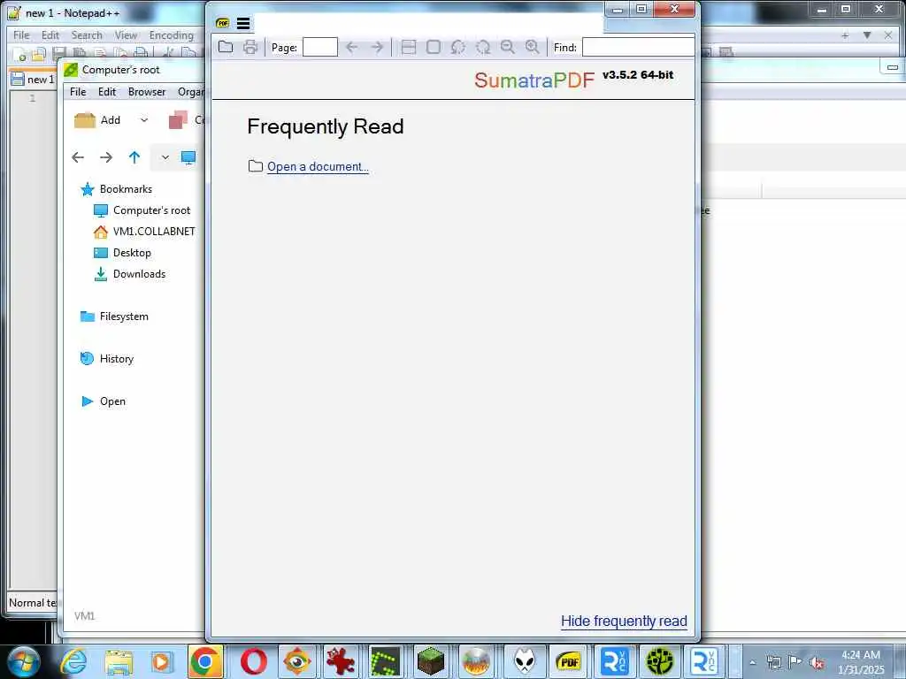Open Windows Explorer from the taskbar
Image resolution: width=906 pixels, height=679 pixels.
(119, 661)
